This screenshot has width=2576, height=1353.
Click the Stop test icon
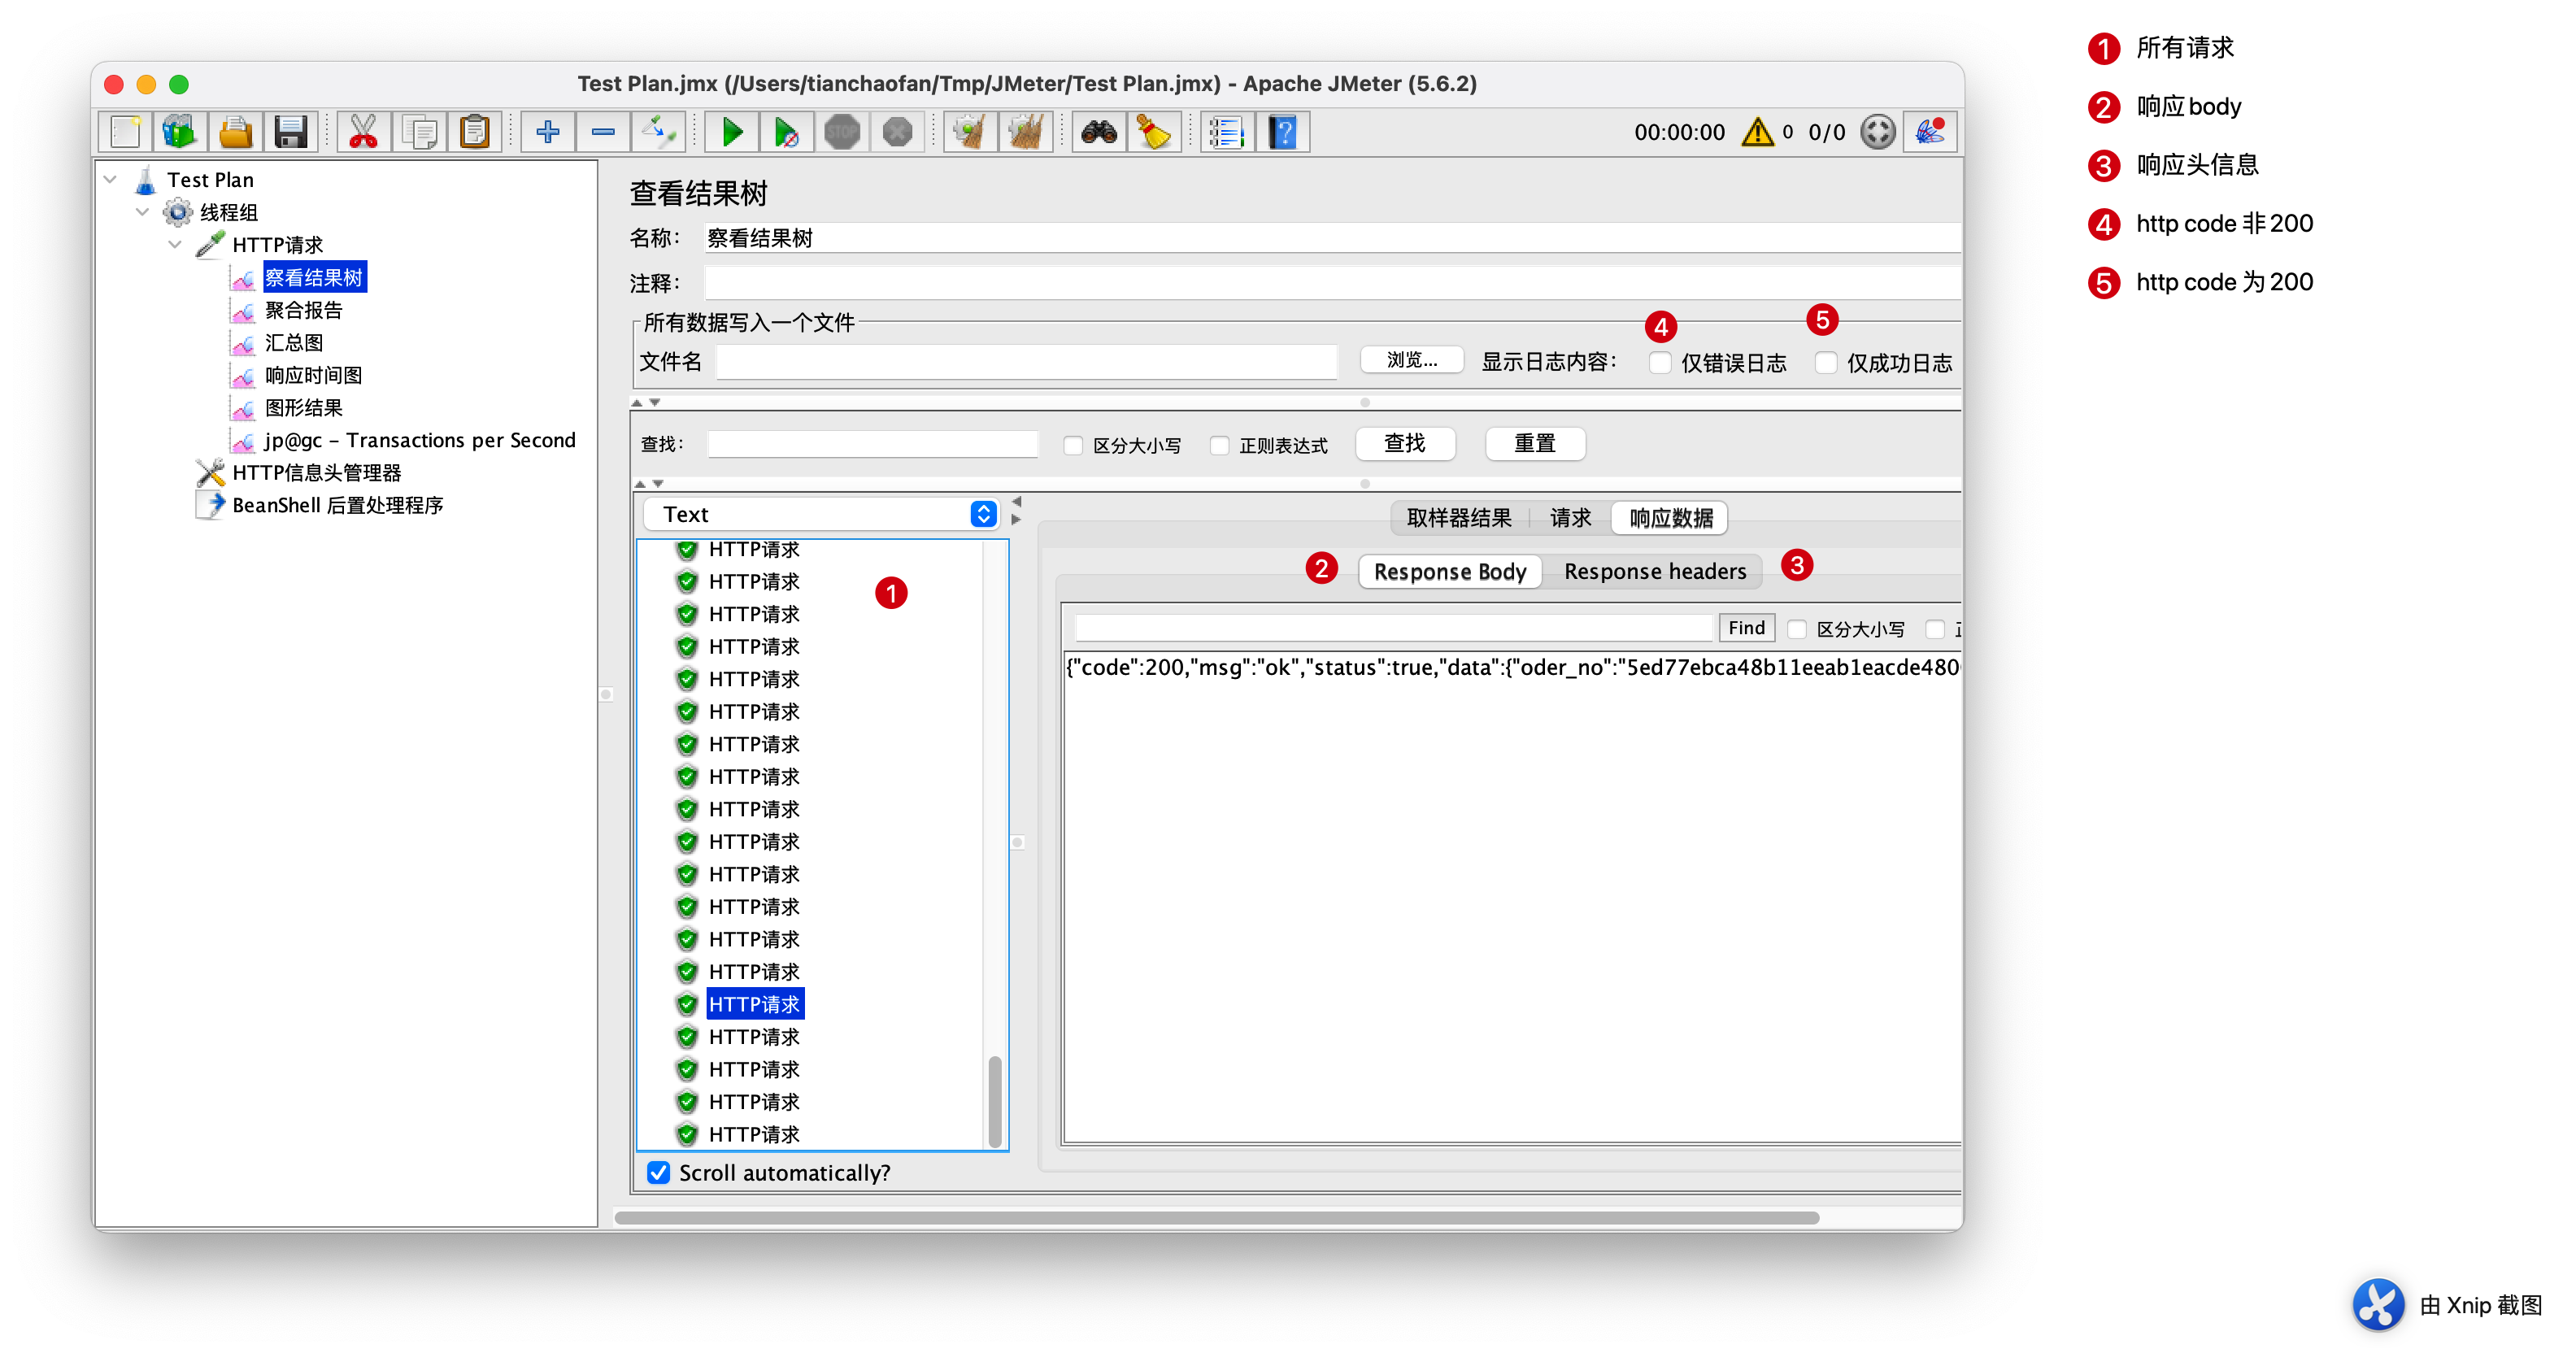pyautogui.click(x=842, y=132)
